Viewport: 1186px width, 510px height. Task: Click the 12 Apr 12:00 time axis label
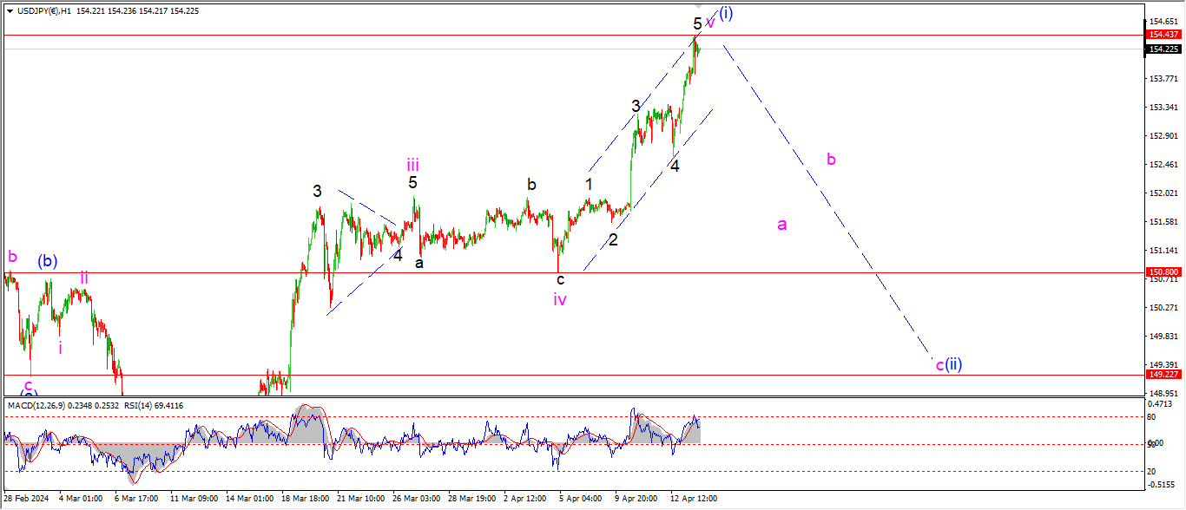[x=693, y=500]
